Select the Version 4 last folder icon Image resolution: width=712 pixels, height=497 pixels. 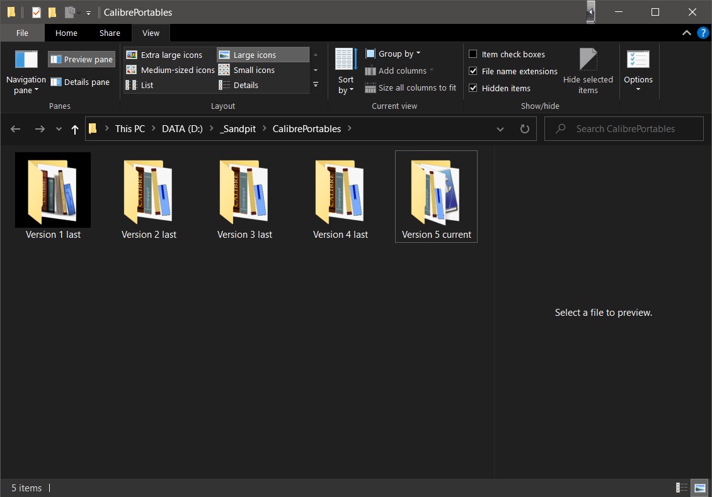[x=340, y=191]
